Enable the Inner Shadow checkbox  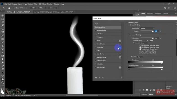[95, 44]
